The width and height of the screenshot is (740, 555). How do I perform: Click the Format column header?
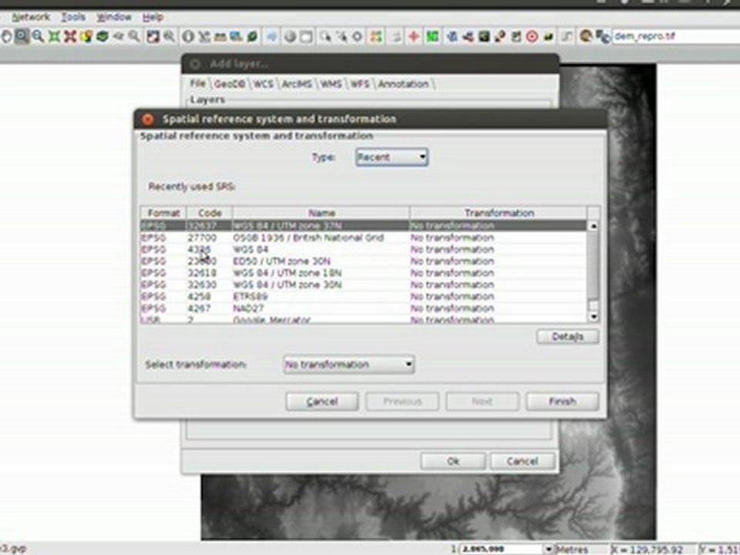pos(163,213)
